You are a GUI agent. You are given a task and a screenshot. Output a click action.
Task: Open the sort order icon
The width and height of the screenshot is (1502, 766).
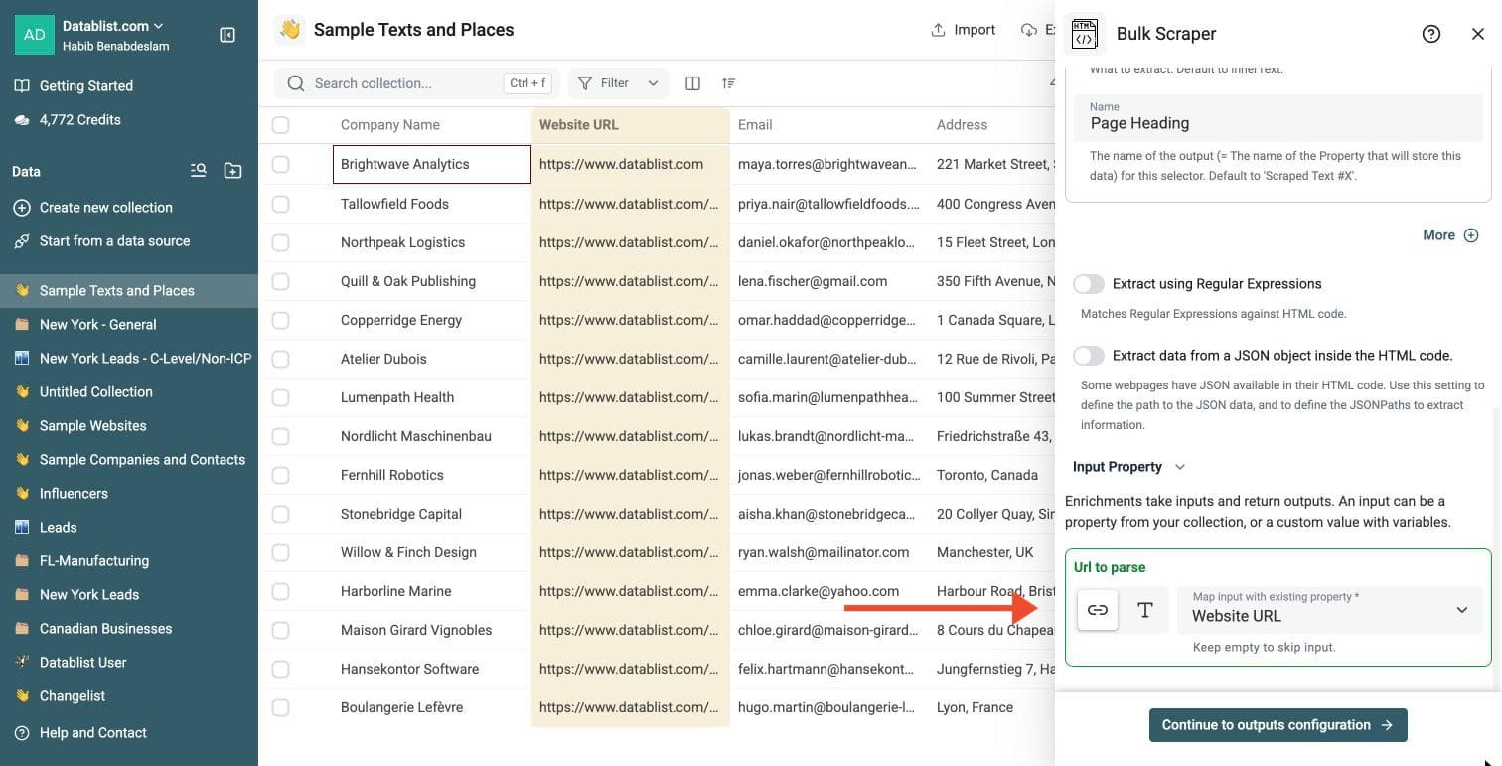[728, 83]
